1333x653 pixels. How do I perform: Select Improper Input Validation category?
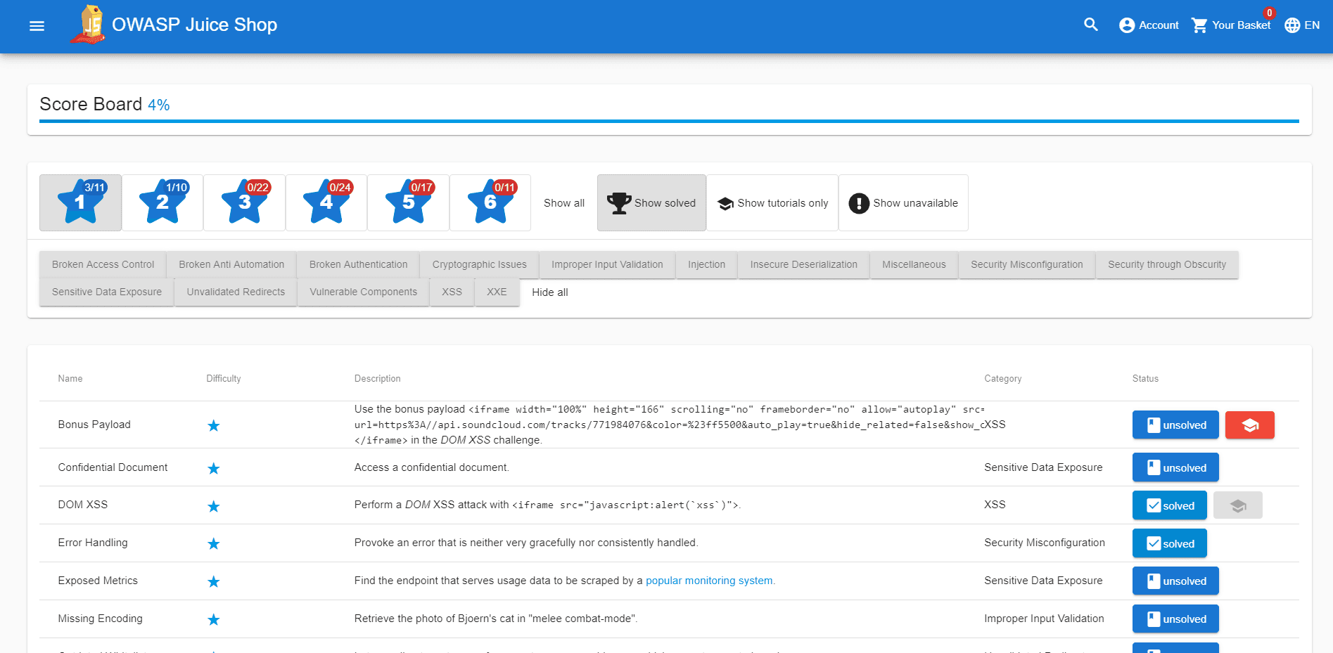pyautogui.click(x=607, y=265)
